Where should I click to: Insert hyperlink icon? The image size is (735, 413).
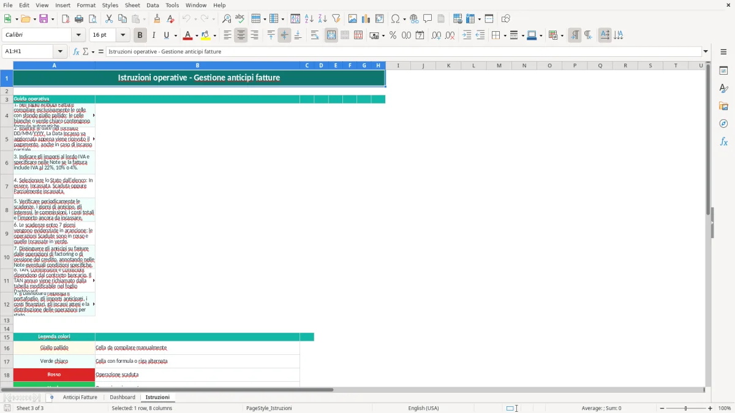(x=415, y=19)
